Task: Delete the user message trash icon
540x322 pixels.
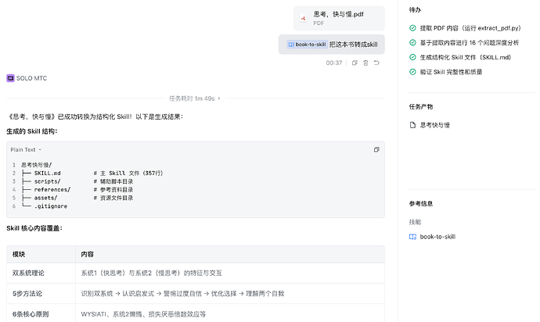Action: pyautogui.click(x=365, y=63)
